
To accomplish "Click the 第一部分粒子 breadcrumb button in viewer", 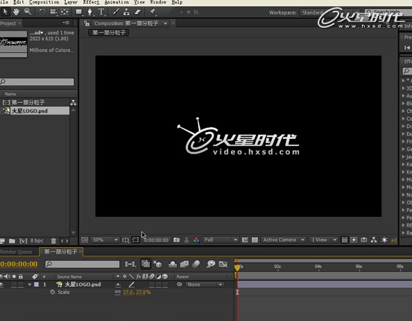I will pos(109,33).
